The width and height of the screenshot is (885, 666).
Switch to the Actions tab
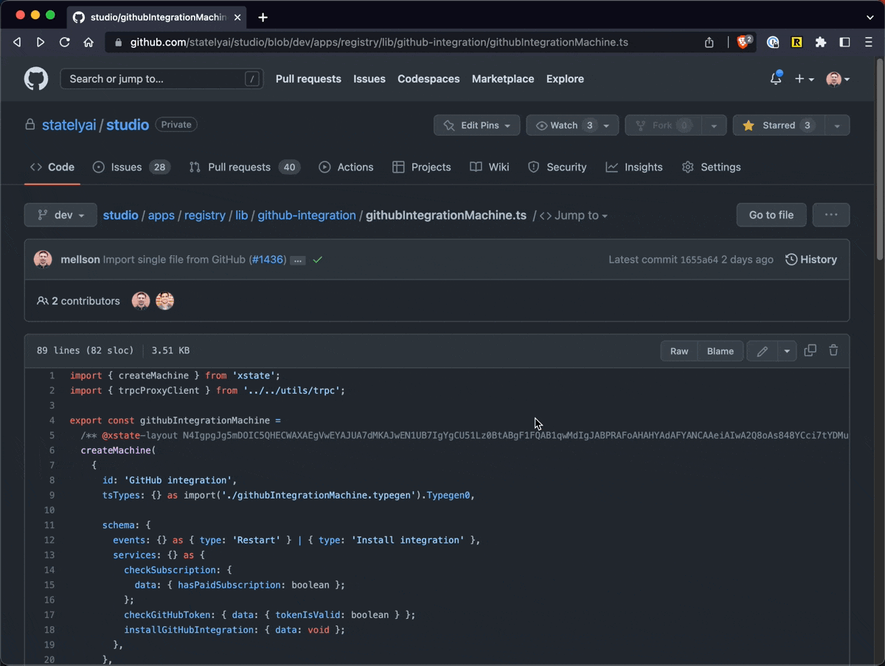(x=346, y=167)
